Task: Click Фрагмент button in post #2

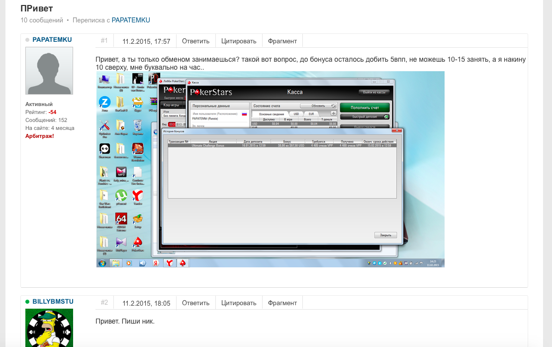Action: 282,303
